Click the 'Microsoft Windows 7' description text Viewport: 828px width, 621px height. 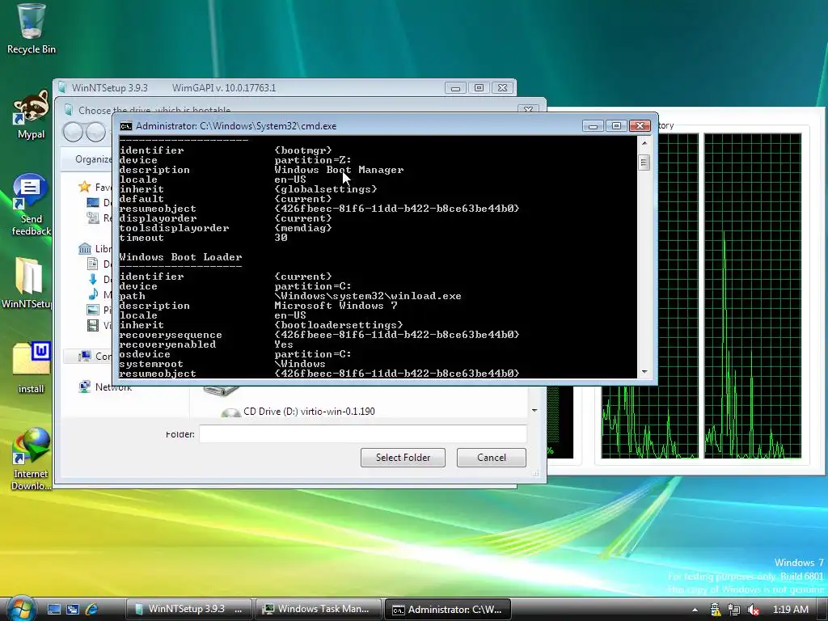tap(336, 306)
